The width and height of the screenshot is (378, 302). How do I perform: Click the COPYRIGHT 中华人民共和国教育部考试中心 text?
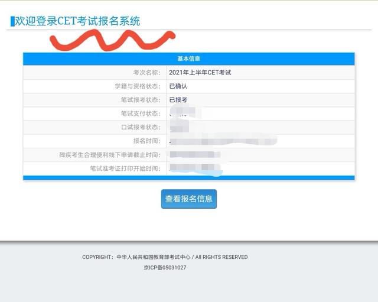[x=165, y=257]
